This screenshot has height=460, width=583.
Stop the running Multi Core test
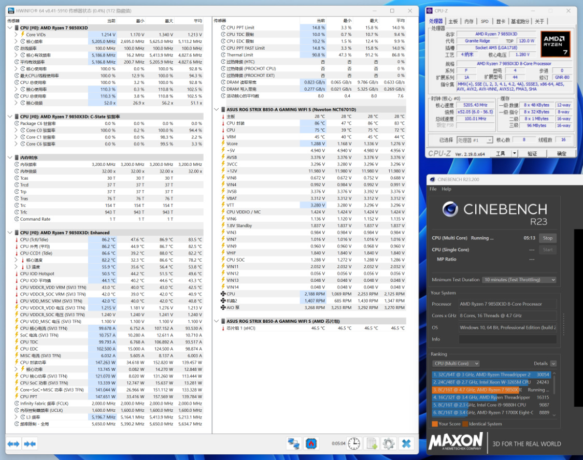pos(547,238)
